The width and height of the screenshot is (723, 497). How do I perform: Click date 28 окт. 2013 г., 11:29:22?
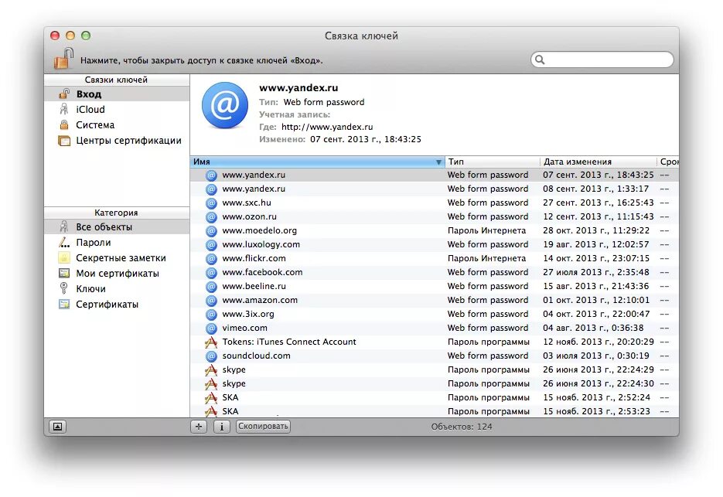coord(596,230)
